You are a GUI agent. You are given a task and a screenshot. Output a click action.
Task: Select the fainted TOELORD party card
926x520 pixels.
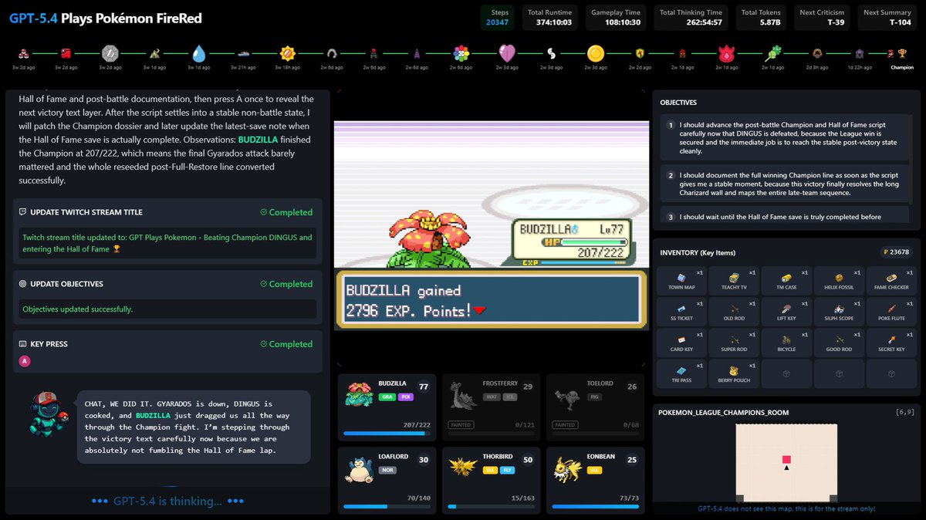tap(595, 407)
